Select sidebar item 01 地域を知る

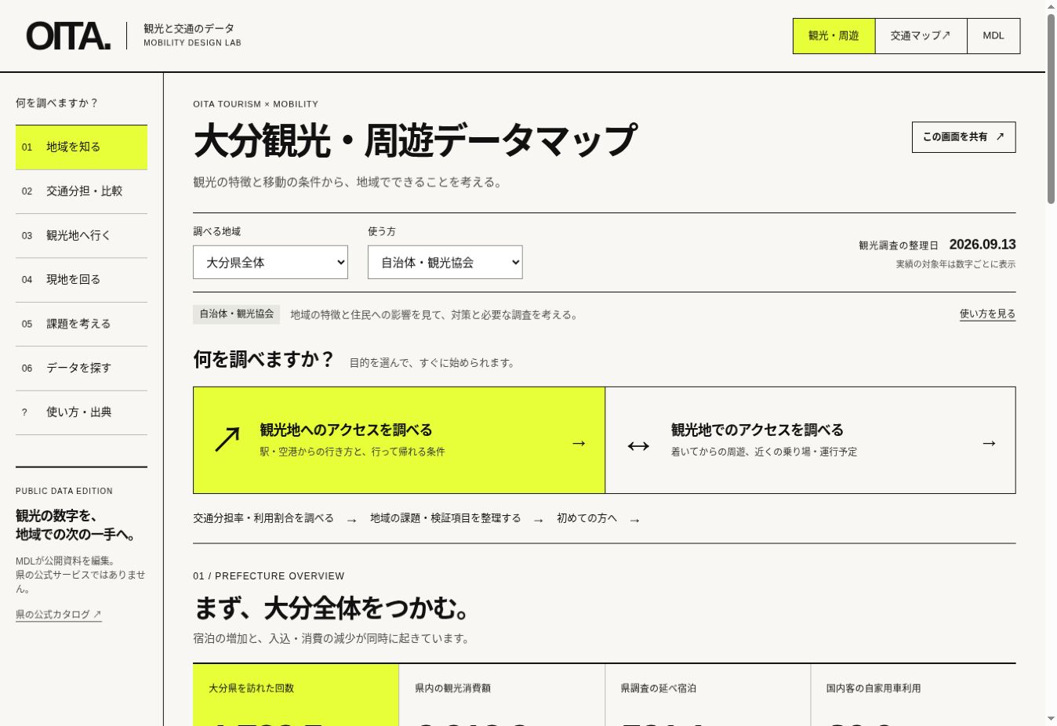82,147
